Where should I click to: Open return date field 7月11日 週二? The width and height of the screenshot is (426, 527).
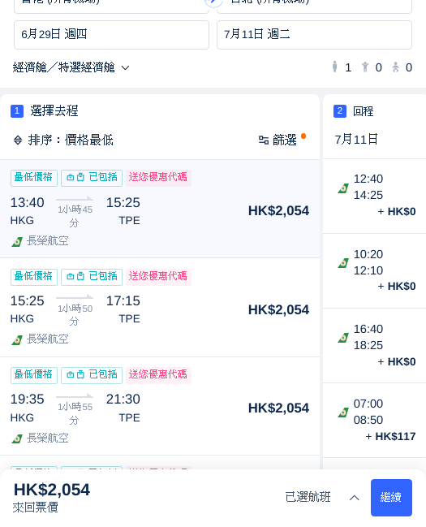[315, 35]
